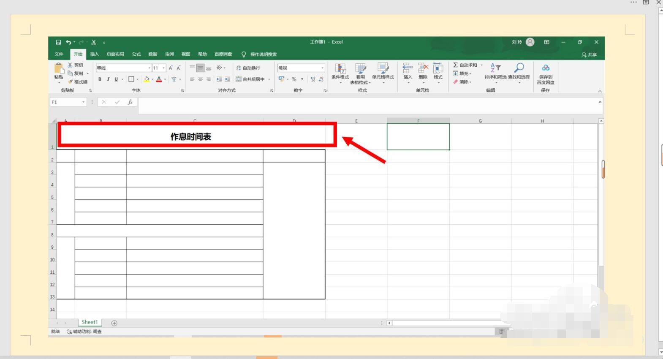Toggle Wrap Text (自动换行)
663x359 pixels.
[248, 68]
